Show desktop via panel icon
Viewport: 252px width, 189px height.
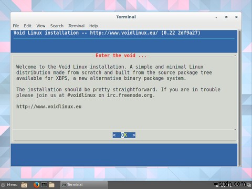(24, 185)
